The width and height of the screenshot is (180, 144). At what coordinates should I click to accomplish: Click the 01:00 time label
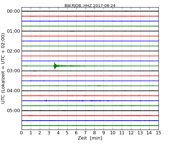[x=14, y=31]
